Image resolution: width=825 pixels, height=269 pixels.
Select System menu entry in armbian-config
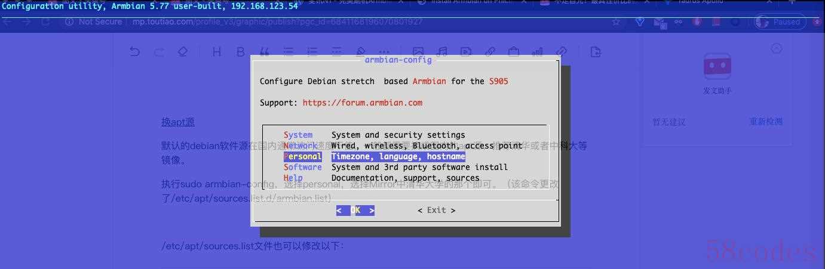pyautogui.click(x=298, y=135)
